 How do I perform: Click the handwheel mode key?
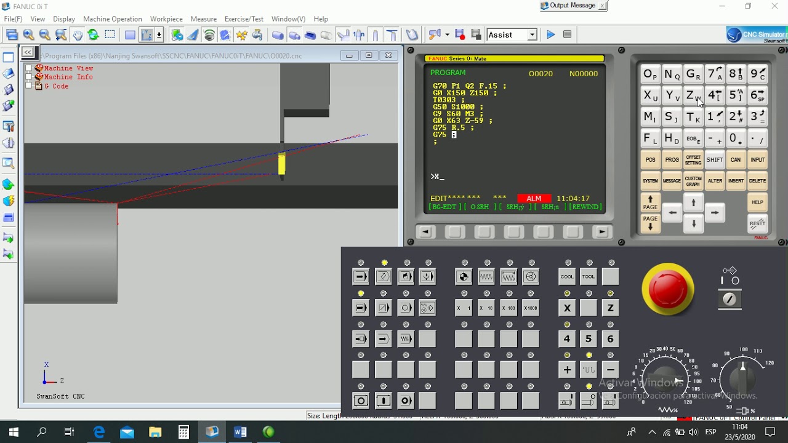(532, 277)
